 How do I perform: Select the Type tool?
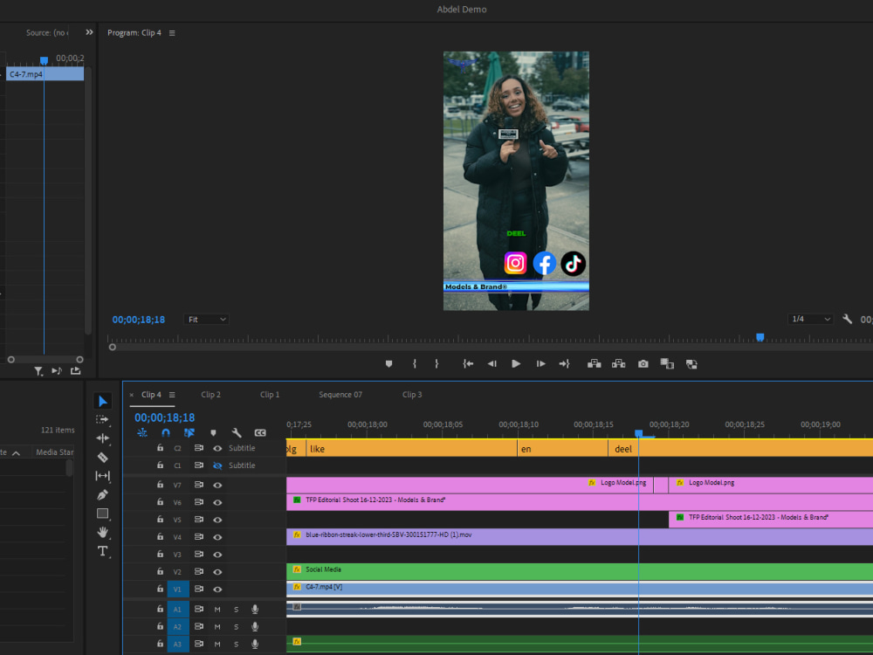pyautogui.click(x=102, y=551)
